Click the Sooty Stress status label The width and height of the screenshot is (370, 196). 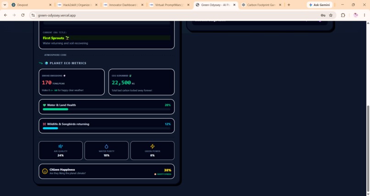164,174
